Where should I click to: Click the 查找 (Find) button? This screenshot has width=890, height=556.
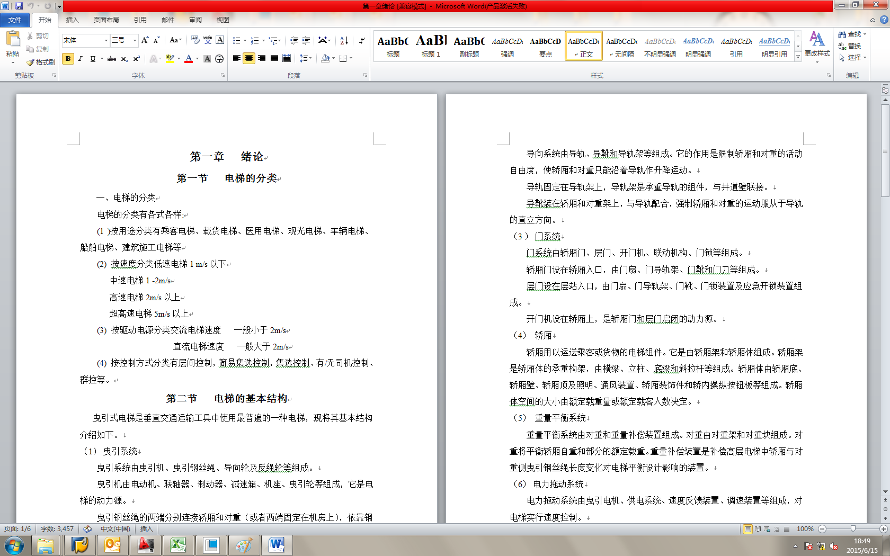tap(852, 34)
